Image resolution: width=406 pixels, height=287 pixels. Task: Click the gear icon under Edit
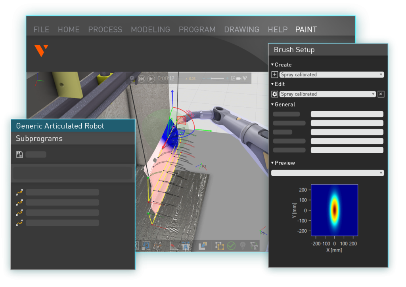click(274, 94)
